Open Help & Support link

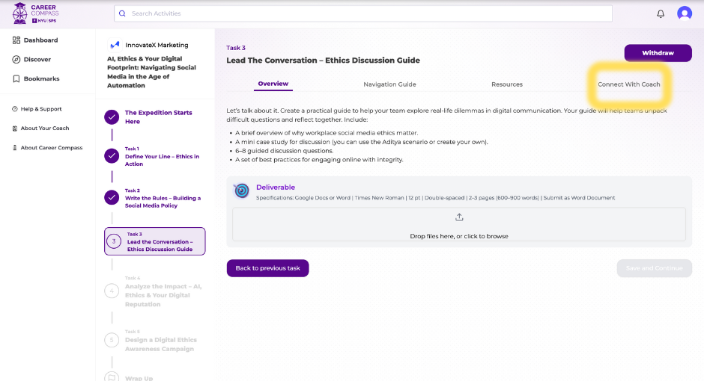pyautogui.click(x=41, y=109)
